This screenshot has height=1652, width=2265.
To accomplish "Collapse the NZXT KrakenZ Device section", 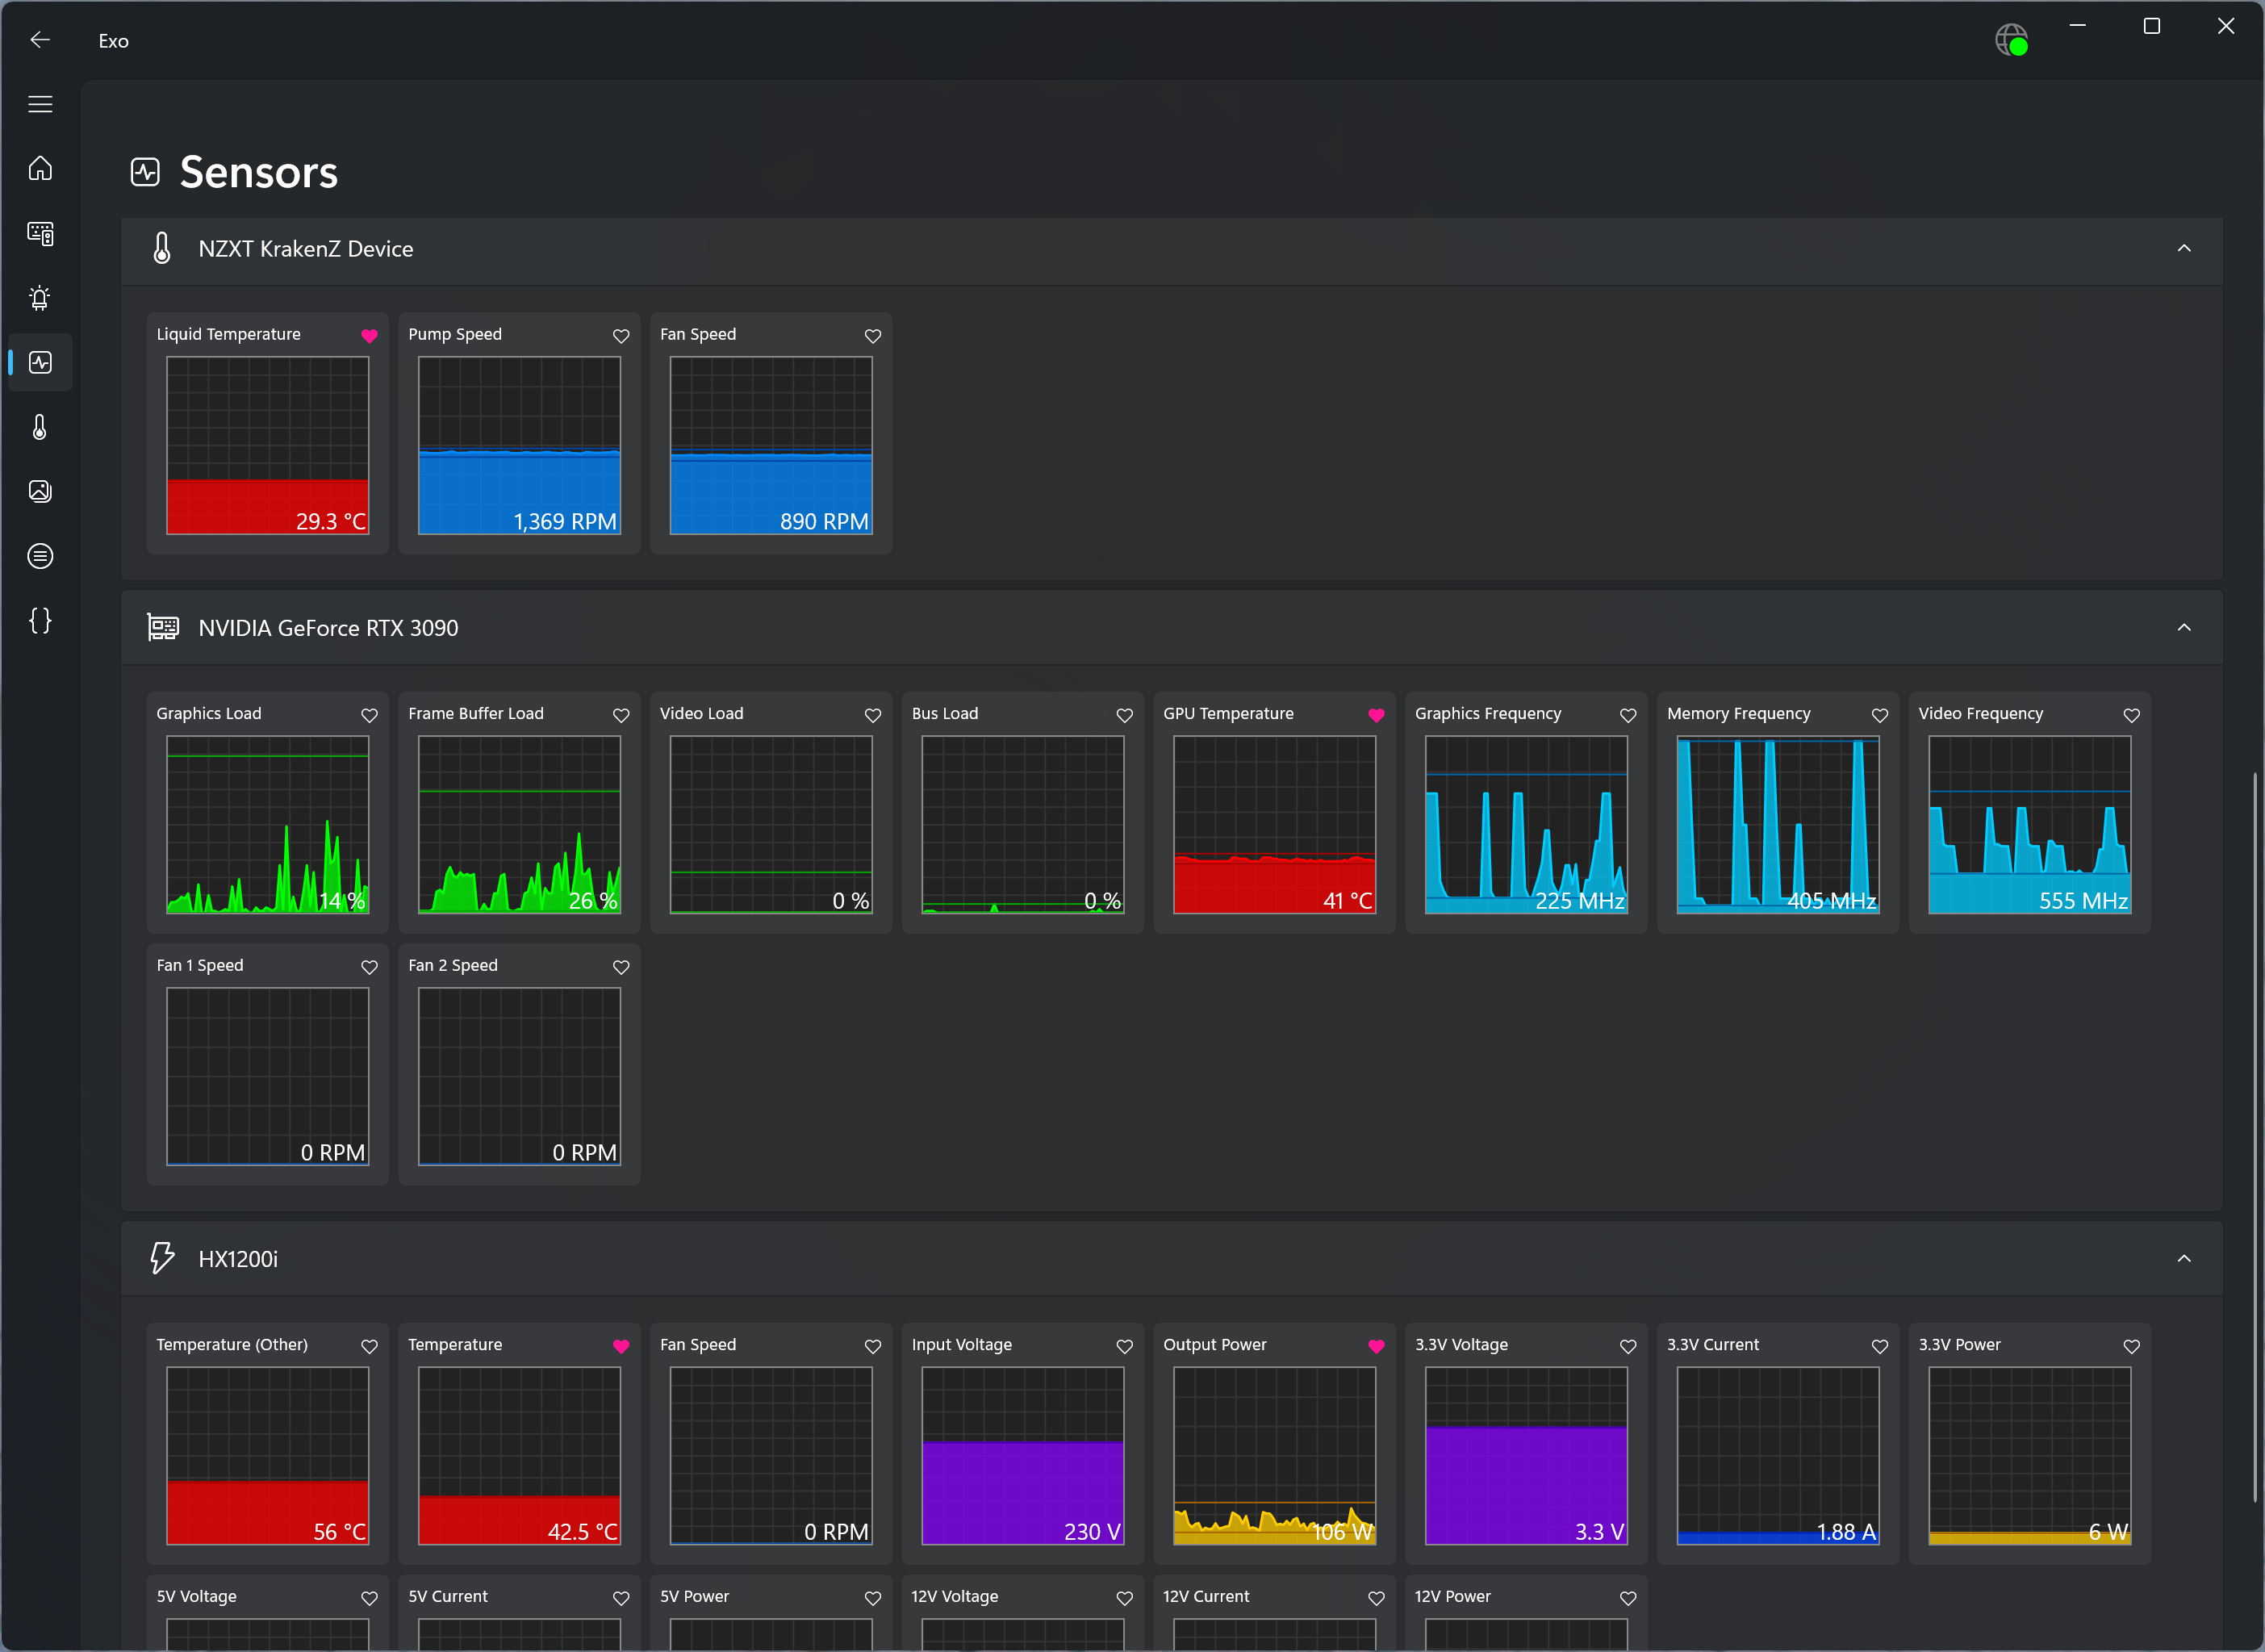I will [x=2183, y=248].
